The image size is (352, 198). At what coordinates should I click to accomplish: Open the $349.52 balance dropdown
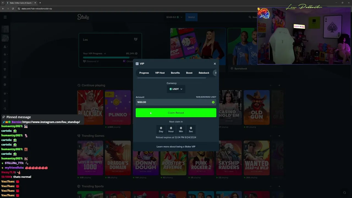pos(174,17)
